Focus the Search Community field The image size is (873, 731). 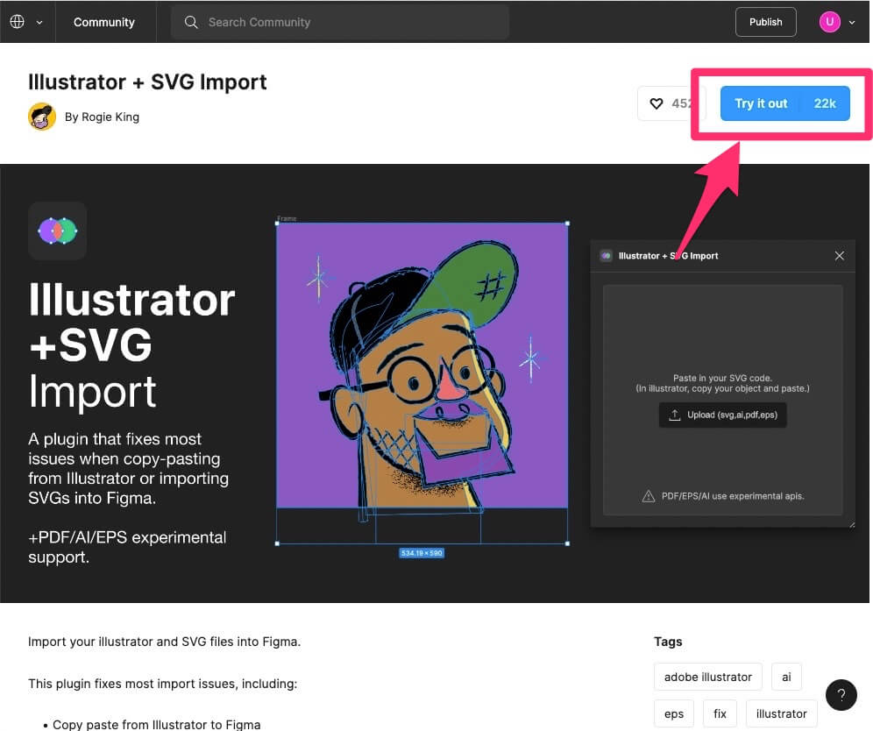pos(339,22)
